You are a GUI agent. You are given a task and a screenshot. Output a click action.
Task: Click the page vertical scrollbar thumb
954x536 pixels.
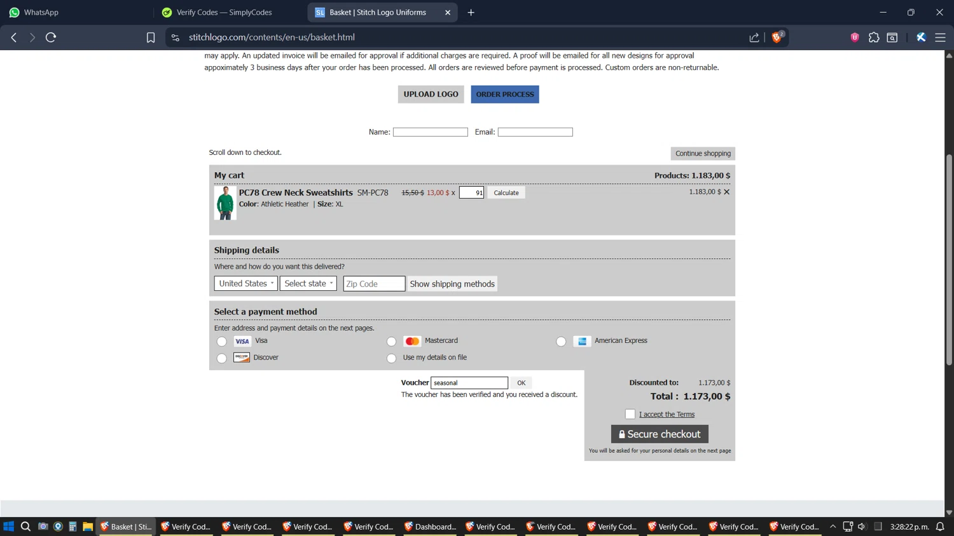949,259
